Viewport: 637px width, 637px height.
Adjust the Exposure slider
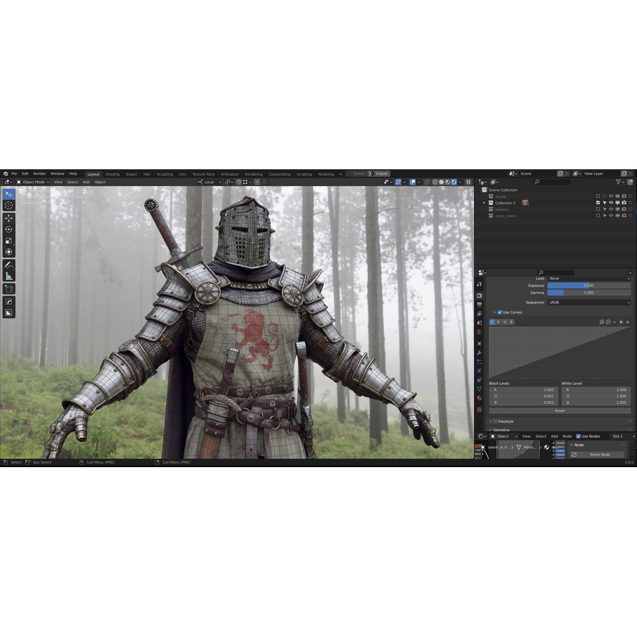pyautogui.click(x=589, y=285)
